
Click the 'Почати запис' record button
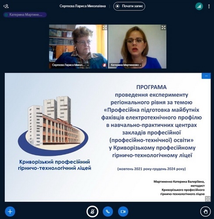(x=129, y=6)
